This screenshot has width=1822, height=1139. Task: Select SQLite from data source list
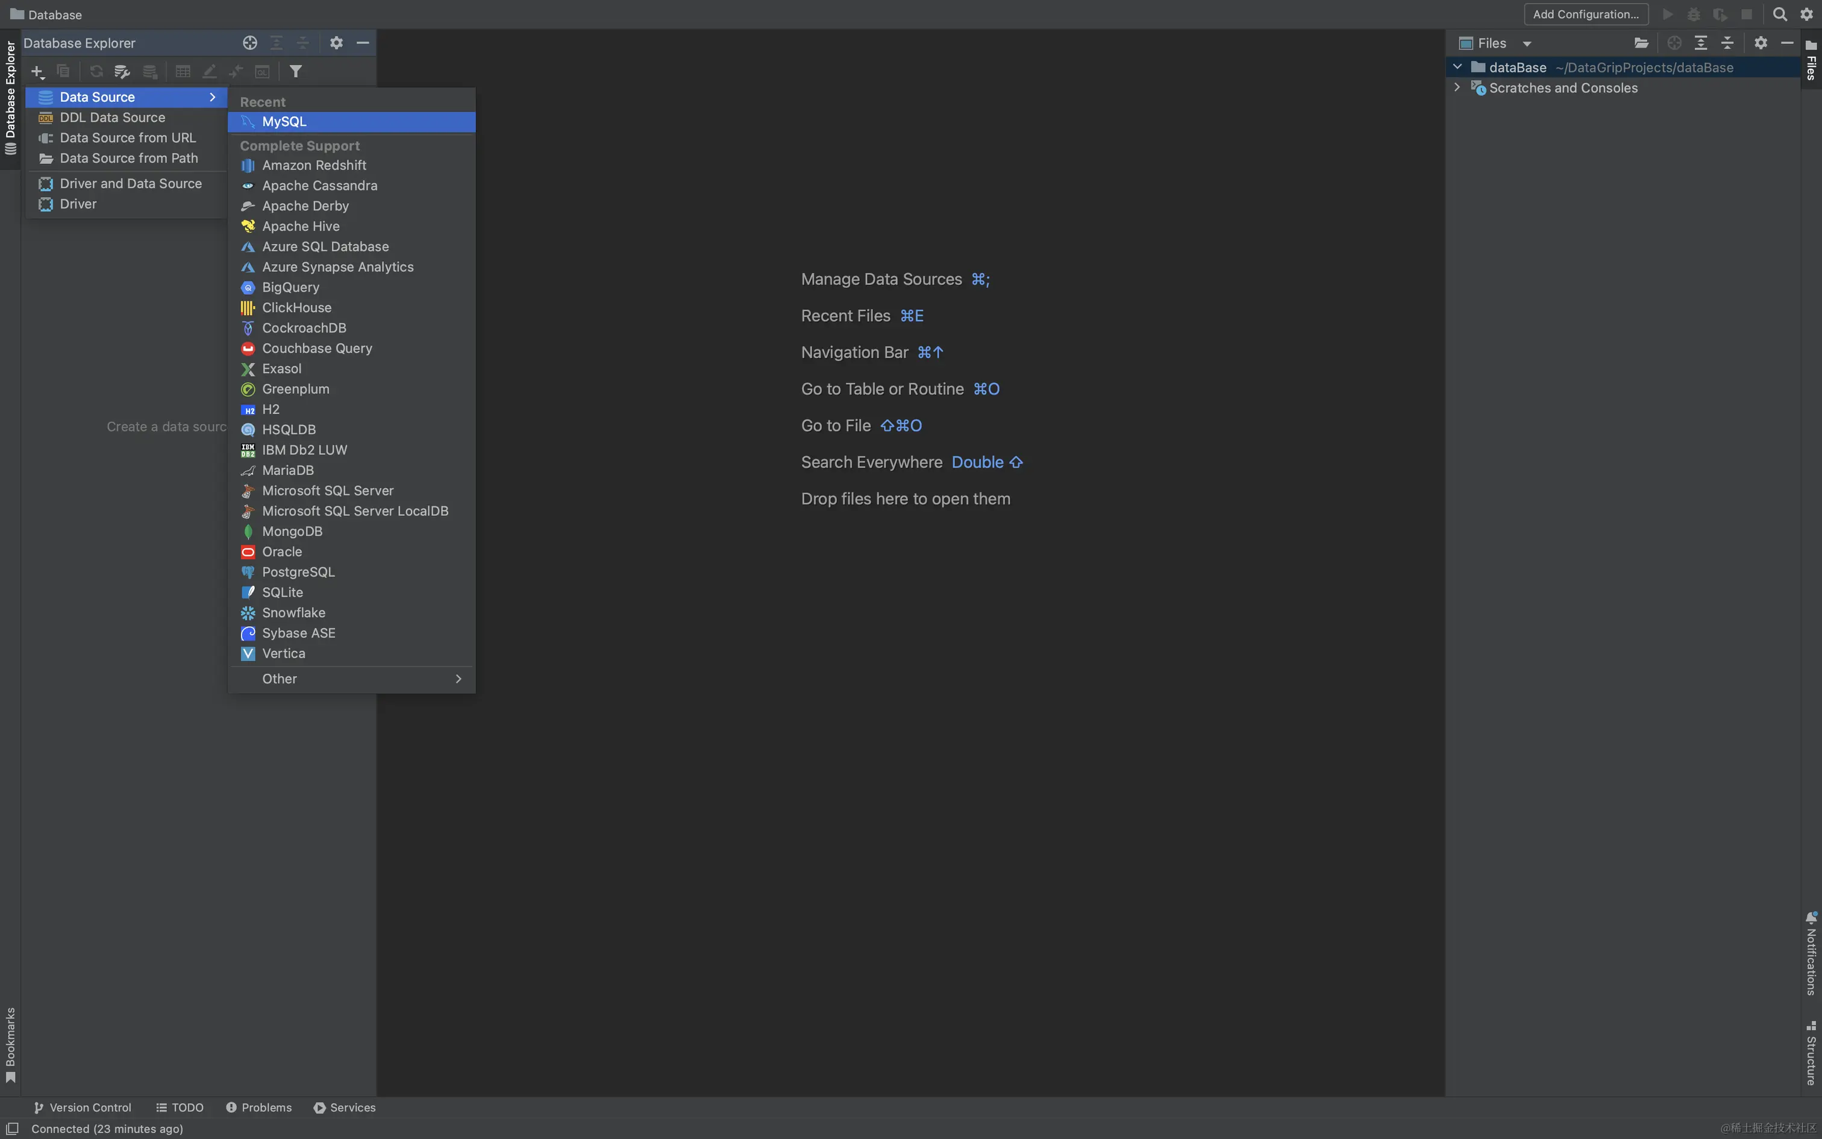(x=352, y=592)
